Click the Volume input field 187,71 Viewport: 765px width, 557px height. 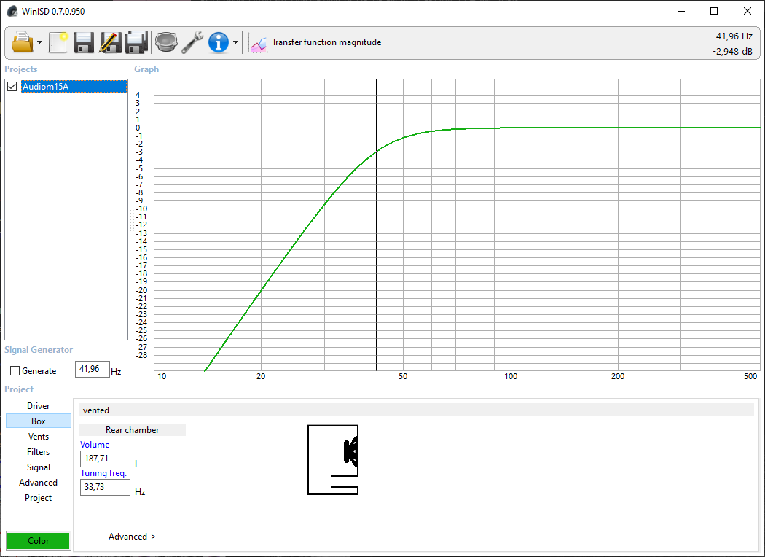105,459
